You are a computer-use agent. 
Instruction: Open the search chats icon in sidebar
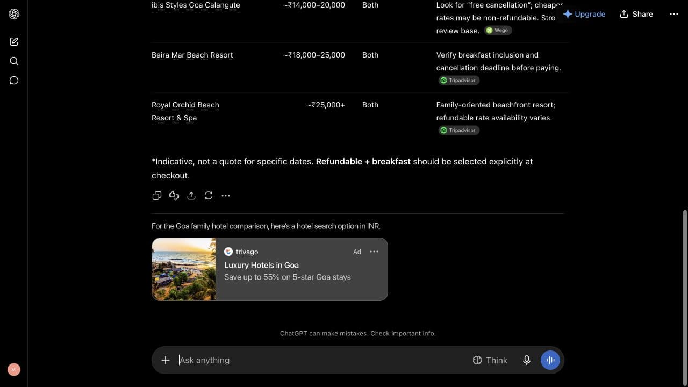(14, 61)
